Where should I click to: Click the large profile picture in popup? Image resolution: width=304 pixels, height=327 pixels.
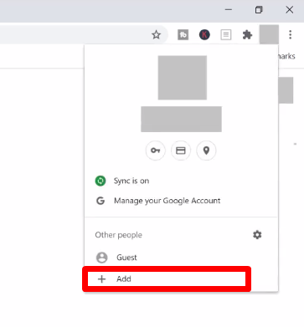(183, 78)
